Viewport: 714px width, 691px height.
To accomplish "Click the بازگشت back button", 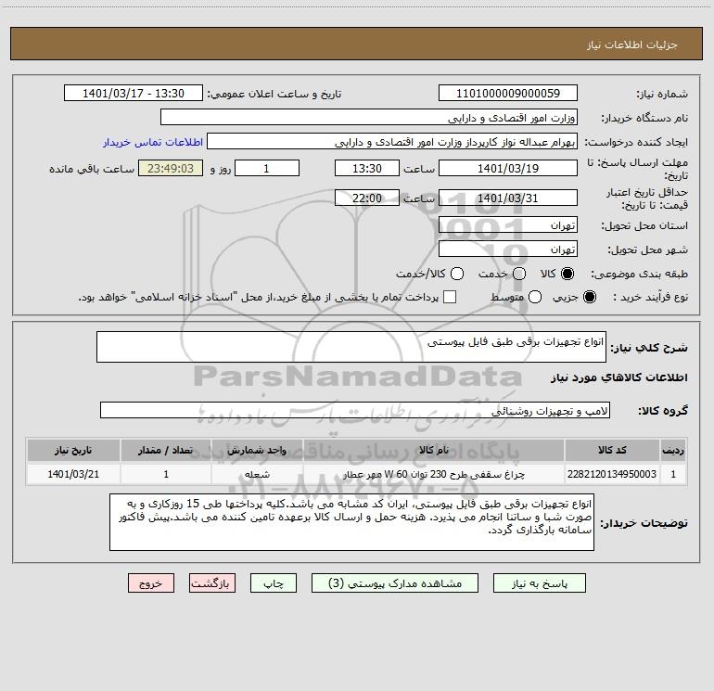I will coord(212,583).
